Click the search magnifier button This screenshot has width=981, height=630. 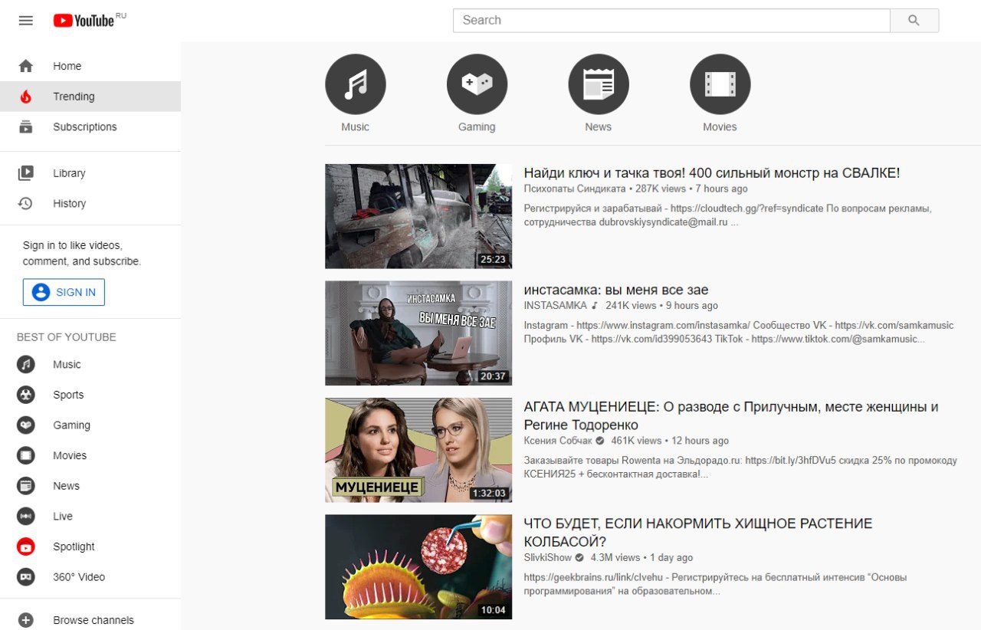914,21
